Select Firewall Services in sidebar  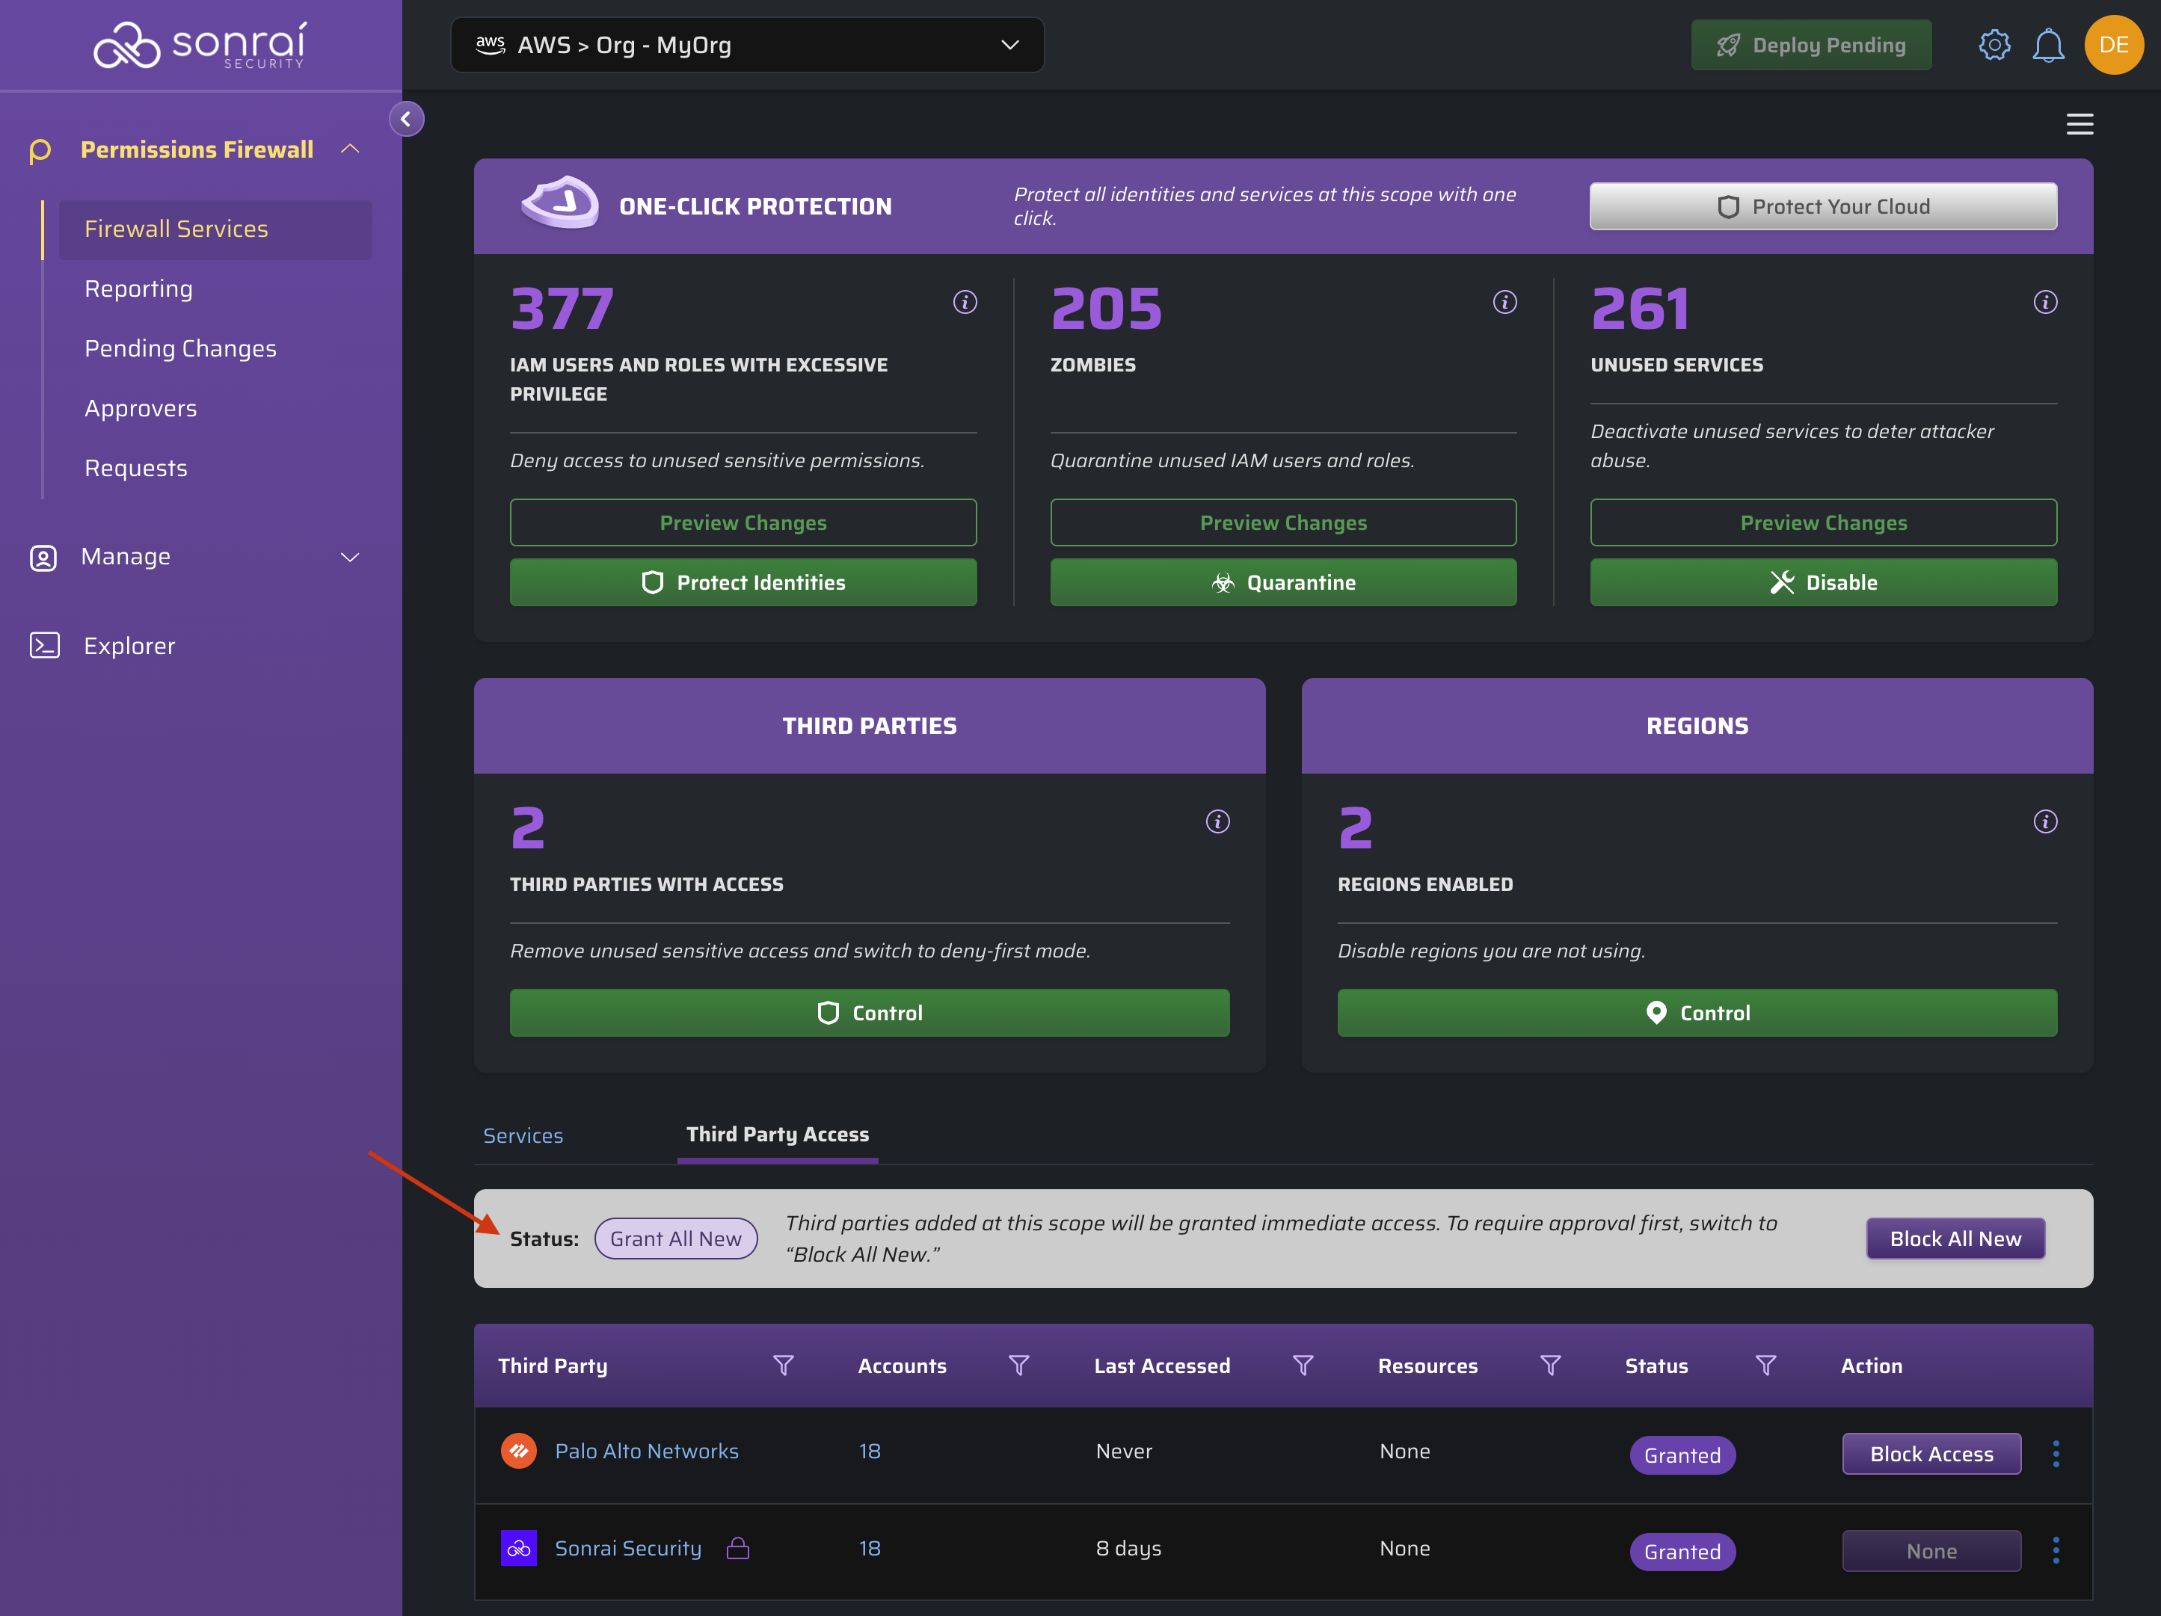click(x=215, y=229)
